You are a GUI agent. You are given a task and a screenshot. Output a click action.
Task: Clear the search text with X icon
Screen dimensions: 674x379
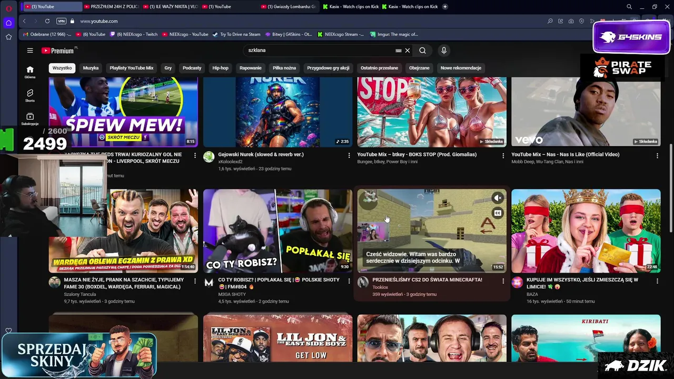tap(407, 51)
